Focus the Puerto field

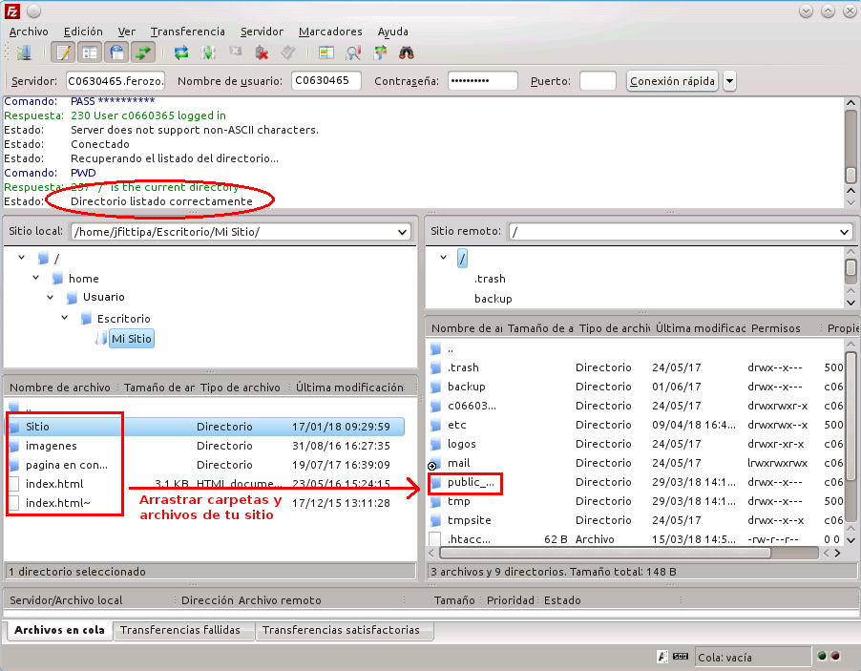(x=598, y=81)
